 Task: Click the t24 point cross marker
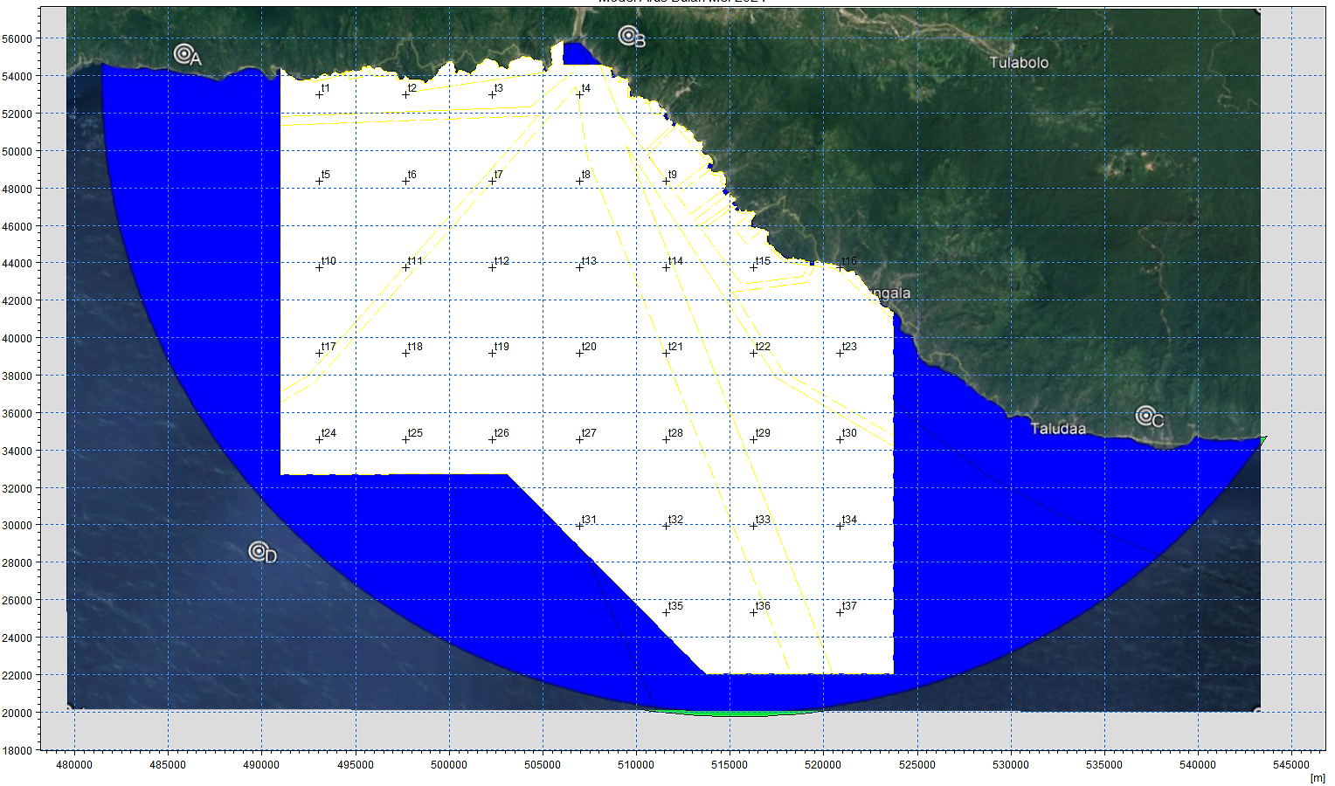(x=320, y=438)
